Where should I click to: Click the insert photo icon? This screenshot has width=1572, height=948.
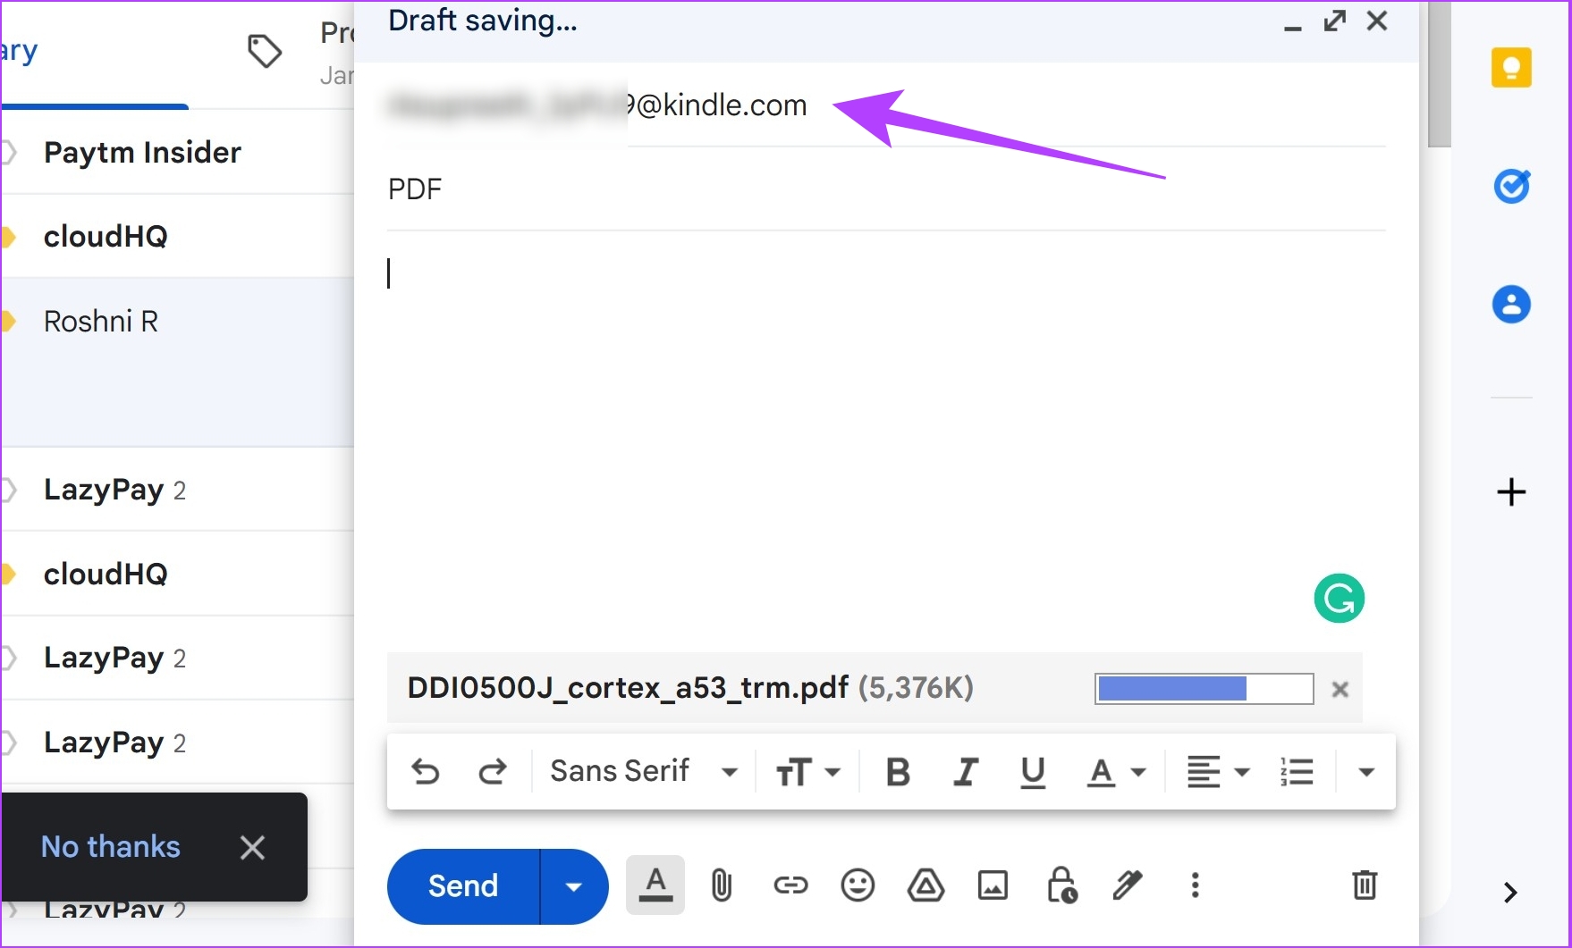pos(993,885)
